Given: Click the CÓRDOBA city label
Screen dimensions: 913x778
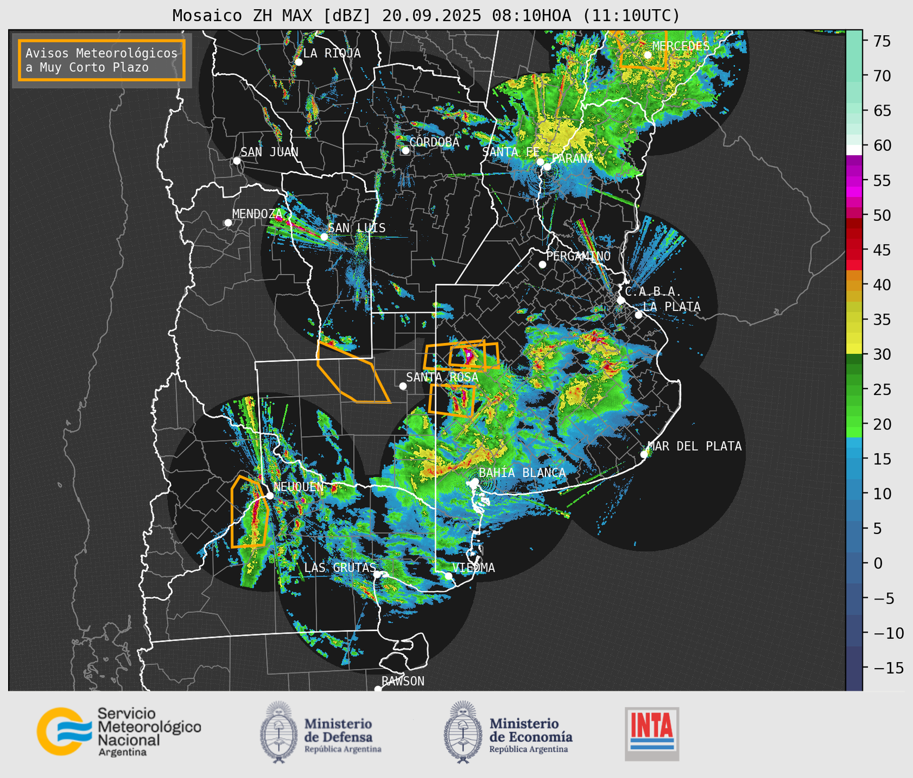Looking at the screenshot, I should [x=434, y=142].
